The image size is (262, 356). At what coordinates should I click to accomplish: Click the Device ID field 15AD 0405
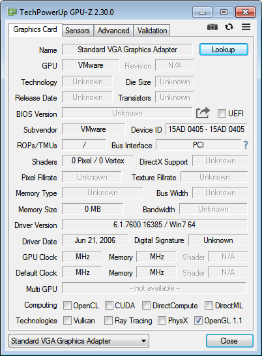(207, 129)
